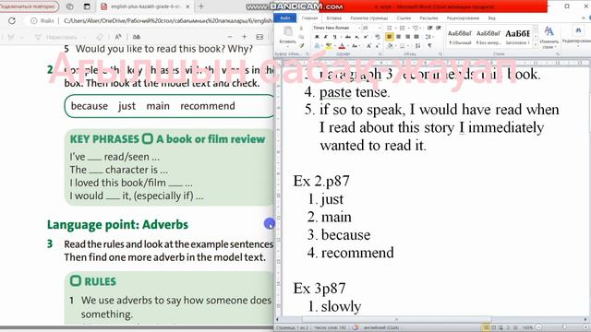Click the Clear Formatting icon
This screenshot has width=591, height=332.
point(378,37)
